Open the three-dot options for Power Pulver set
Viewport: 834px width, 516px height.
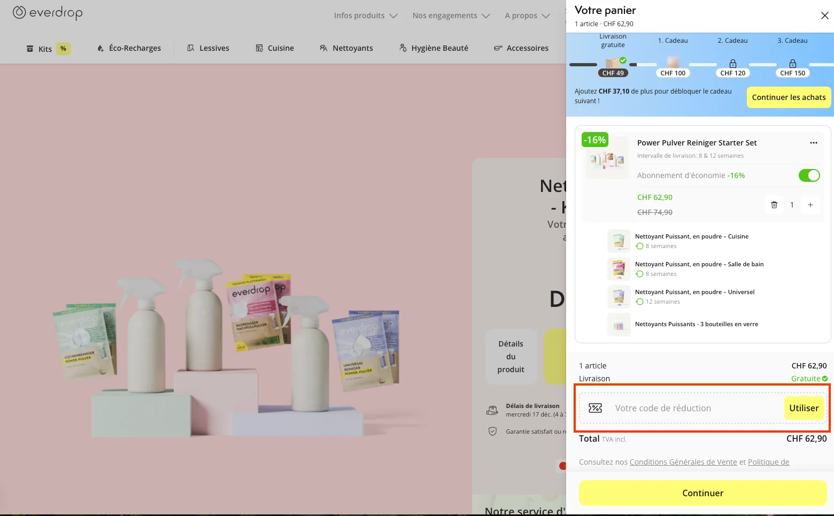pos(814,143)
